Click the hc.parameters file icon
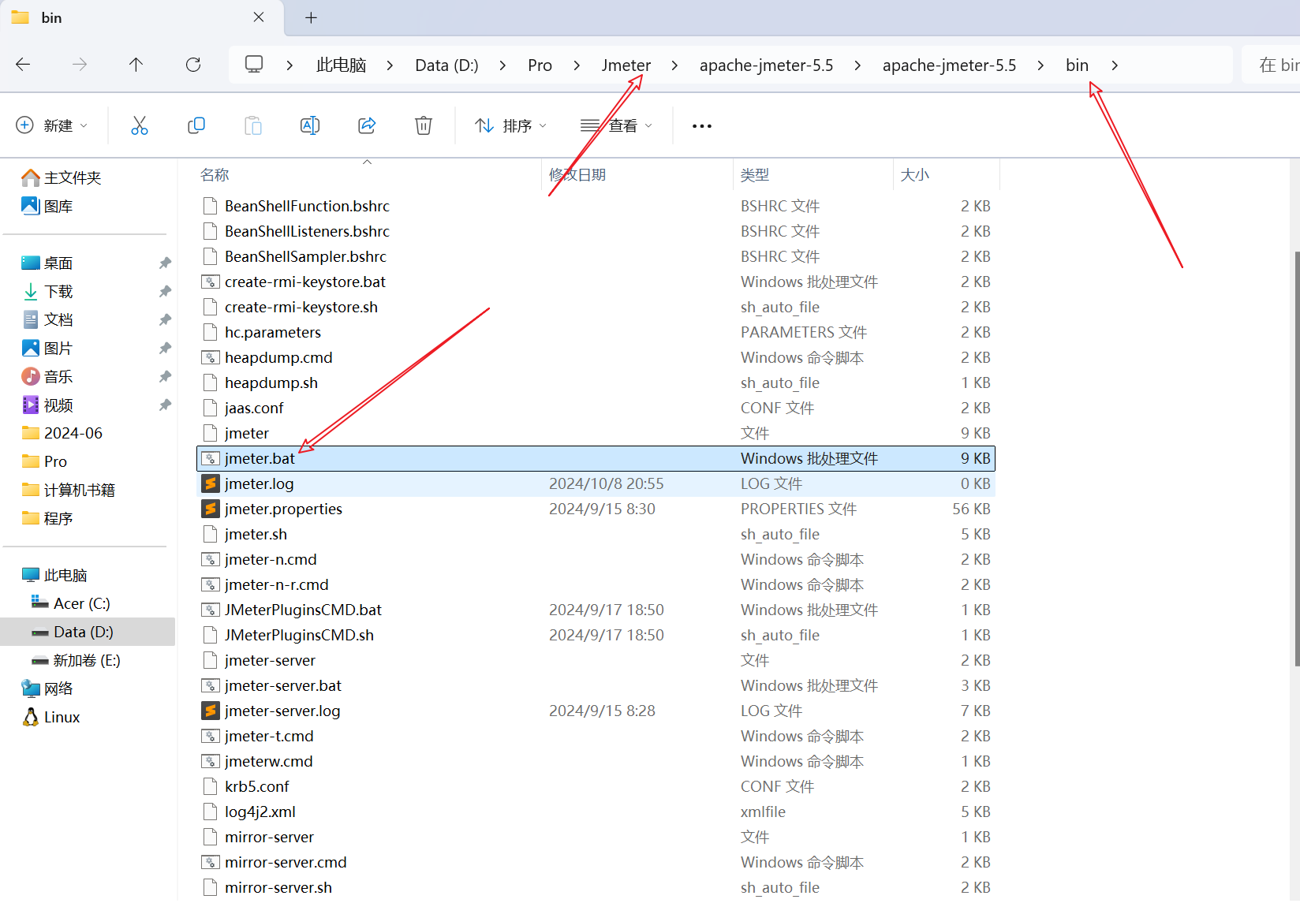This screenshot has width=1300, height=903. tap(210, 332)
